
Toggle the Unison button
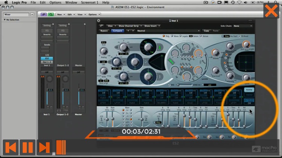201,36
